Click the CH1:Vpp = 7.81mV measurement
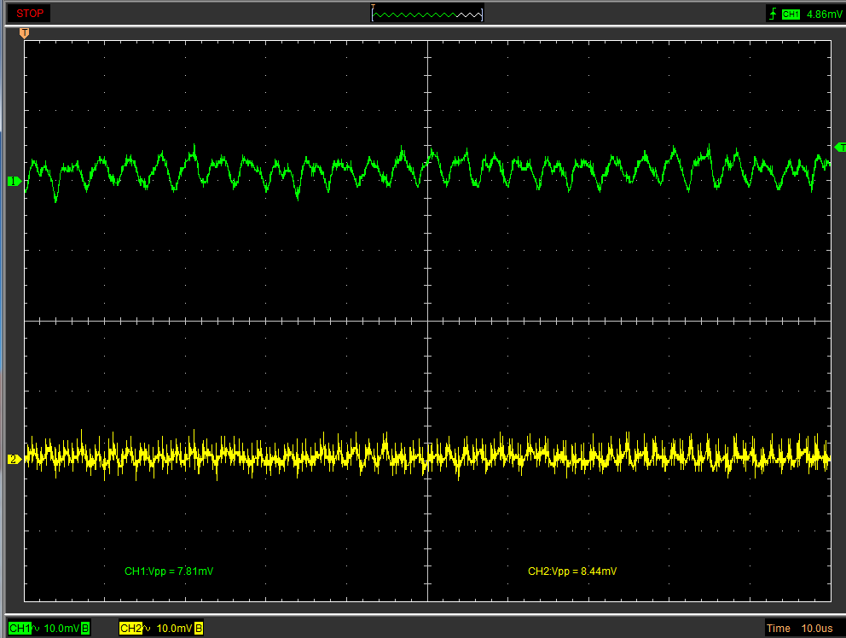Screen dimensions: 846x638 pyautogui.click(x=169, y=571)
